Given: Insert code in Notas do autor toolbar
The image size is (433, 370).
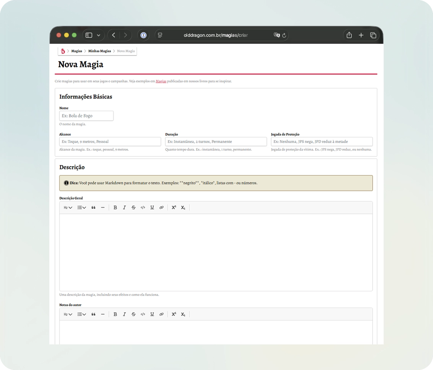Looking at the screenshot, I should [143, 314].
